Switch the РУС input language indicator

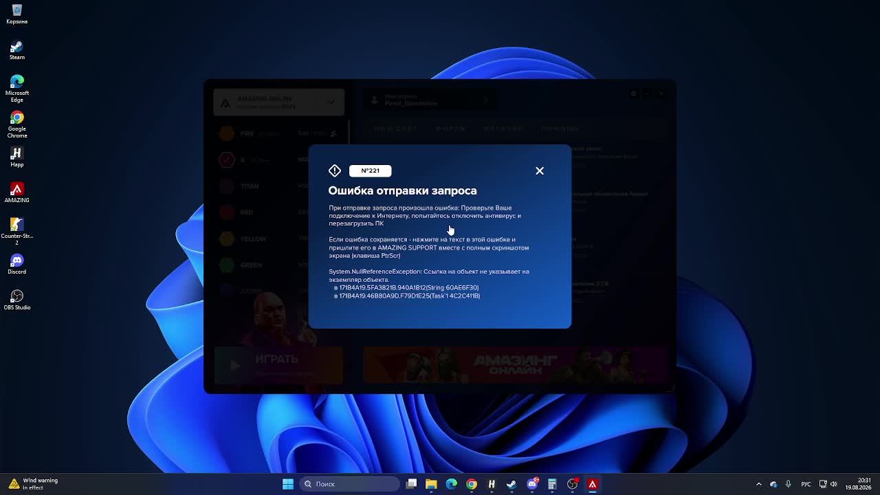(806, 484)
